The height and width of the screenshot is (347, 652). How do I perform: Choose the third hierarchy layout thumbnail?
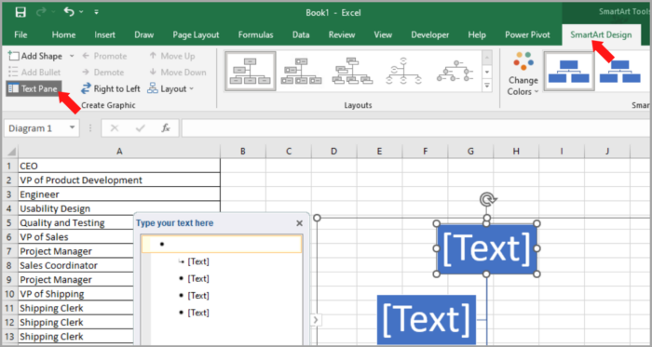click(x=353, y=72)
